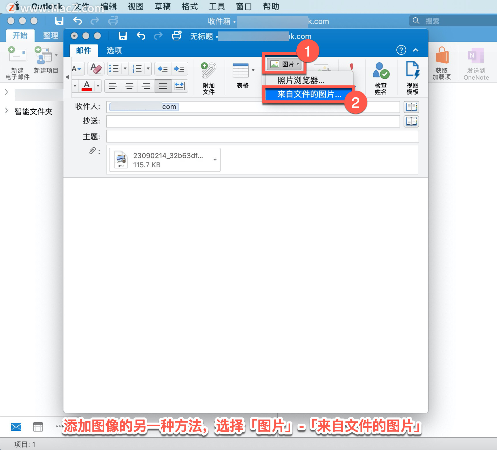Open the 草稿 menu in menu bar
Viewport: 497px width, 450px height.
tap(163, 6)
